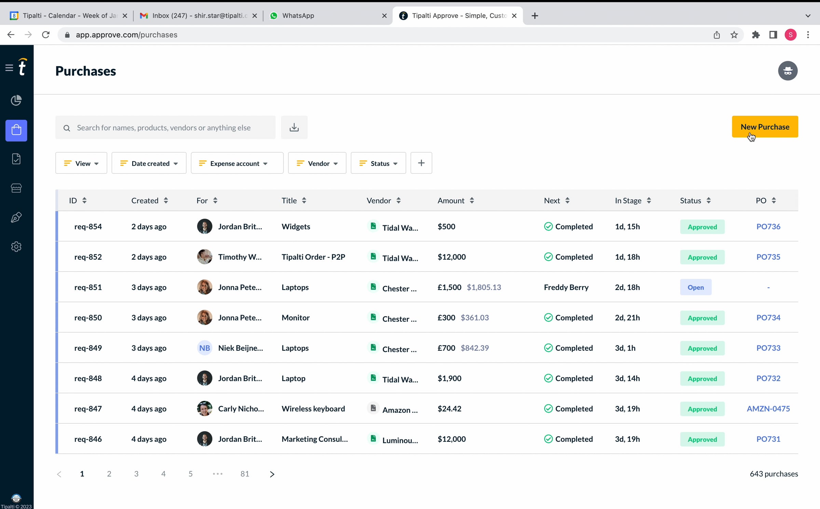
Task: Open the shopping bag Purchases icon
Action: tap(16, 130)
